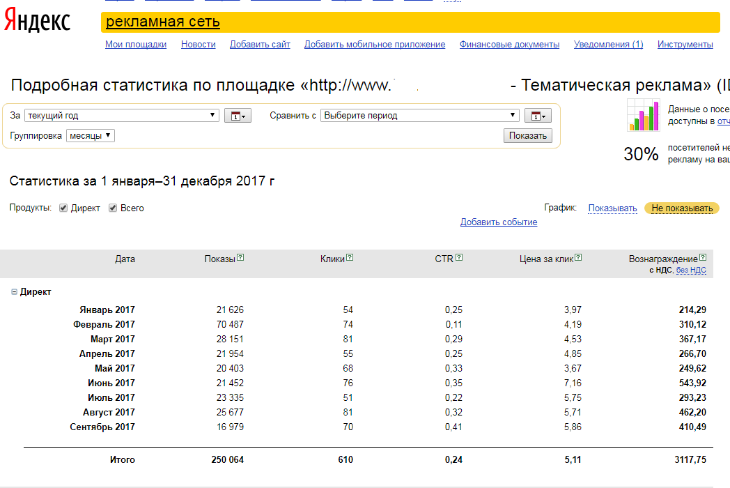Click the Показывать graph link
730x488 pixels.
tap(612, 208)
